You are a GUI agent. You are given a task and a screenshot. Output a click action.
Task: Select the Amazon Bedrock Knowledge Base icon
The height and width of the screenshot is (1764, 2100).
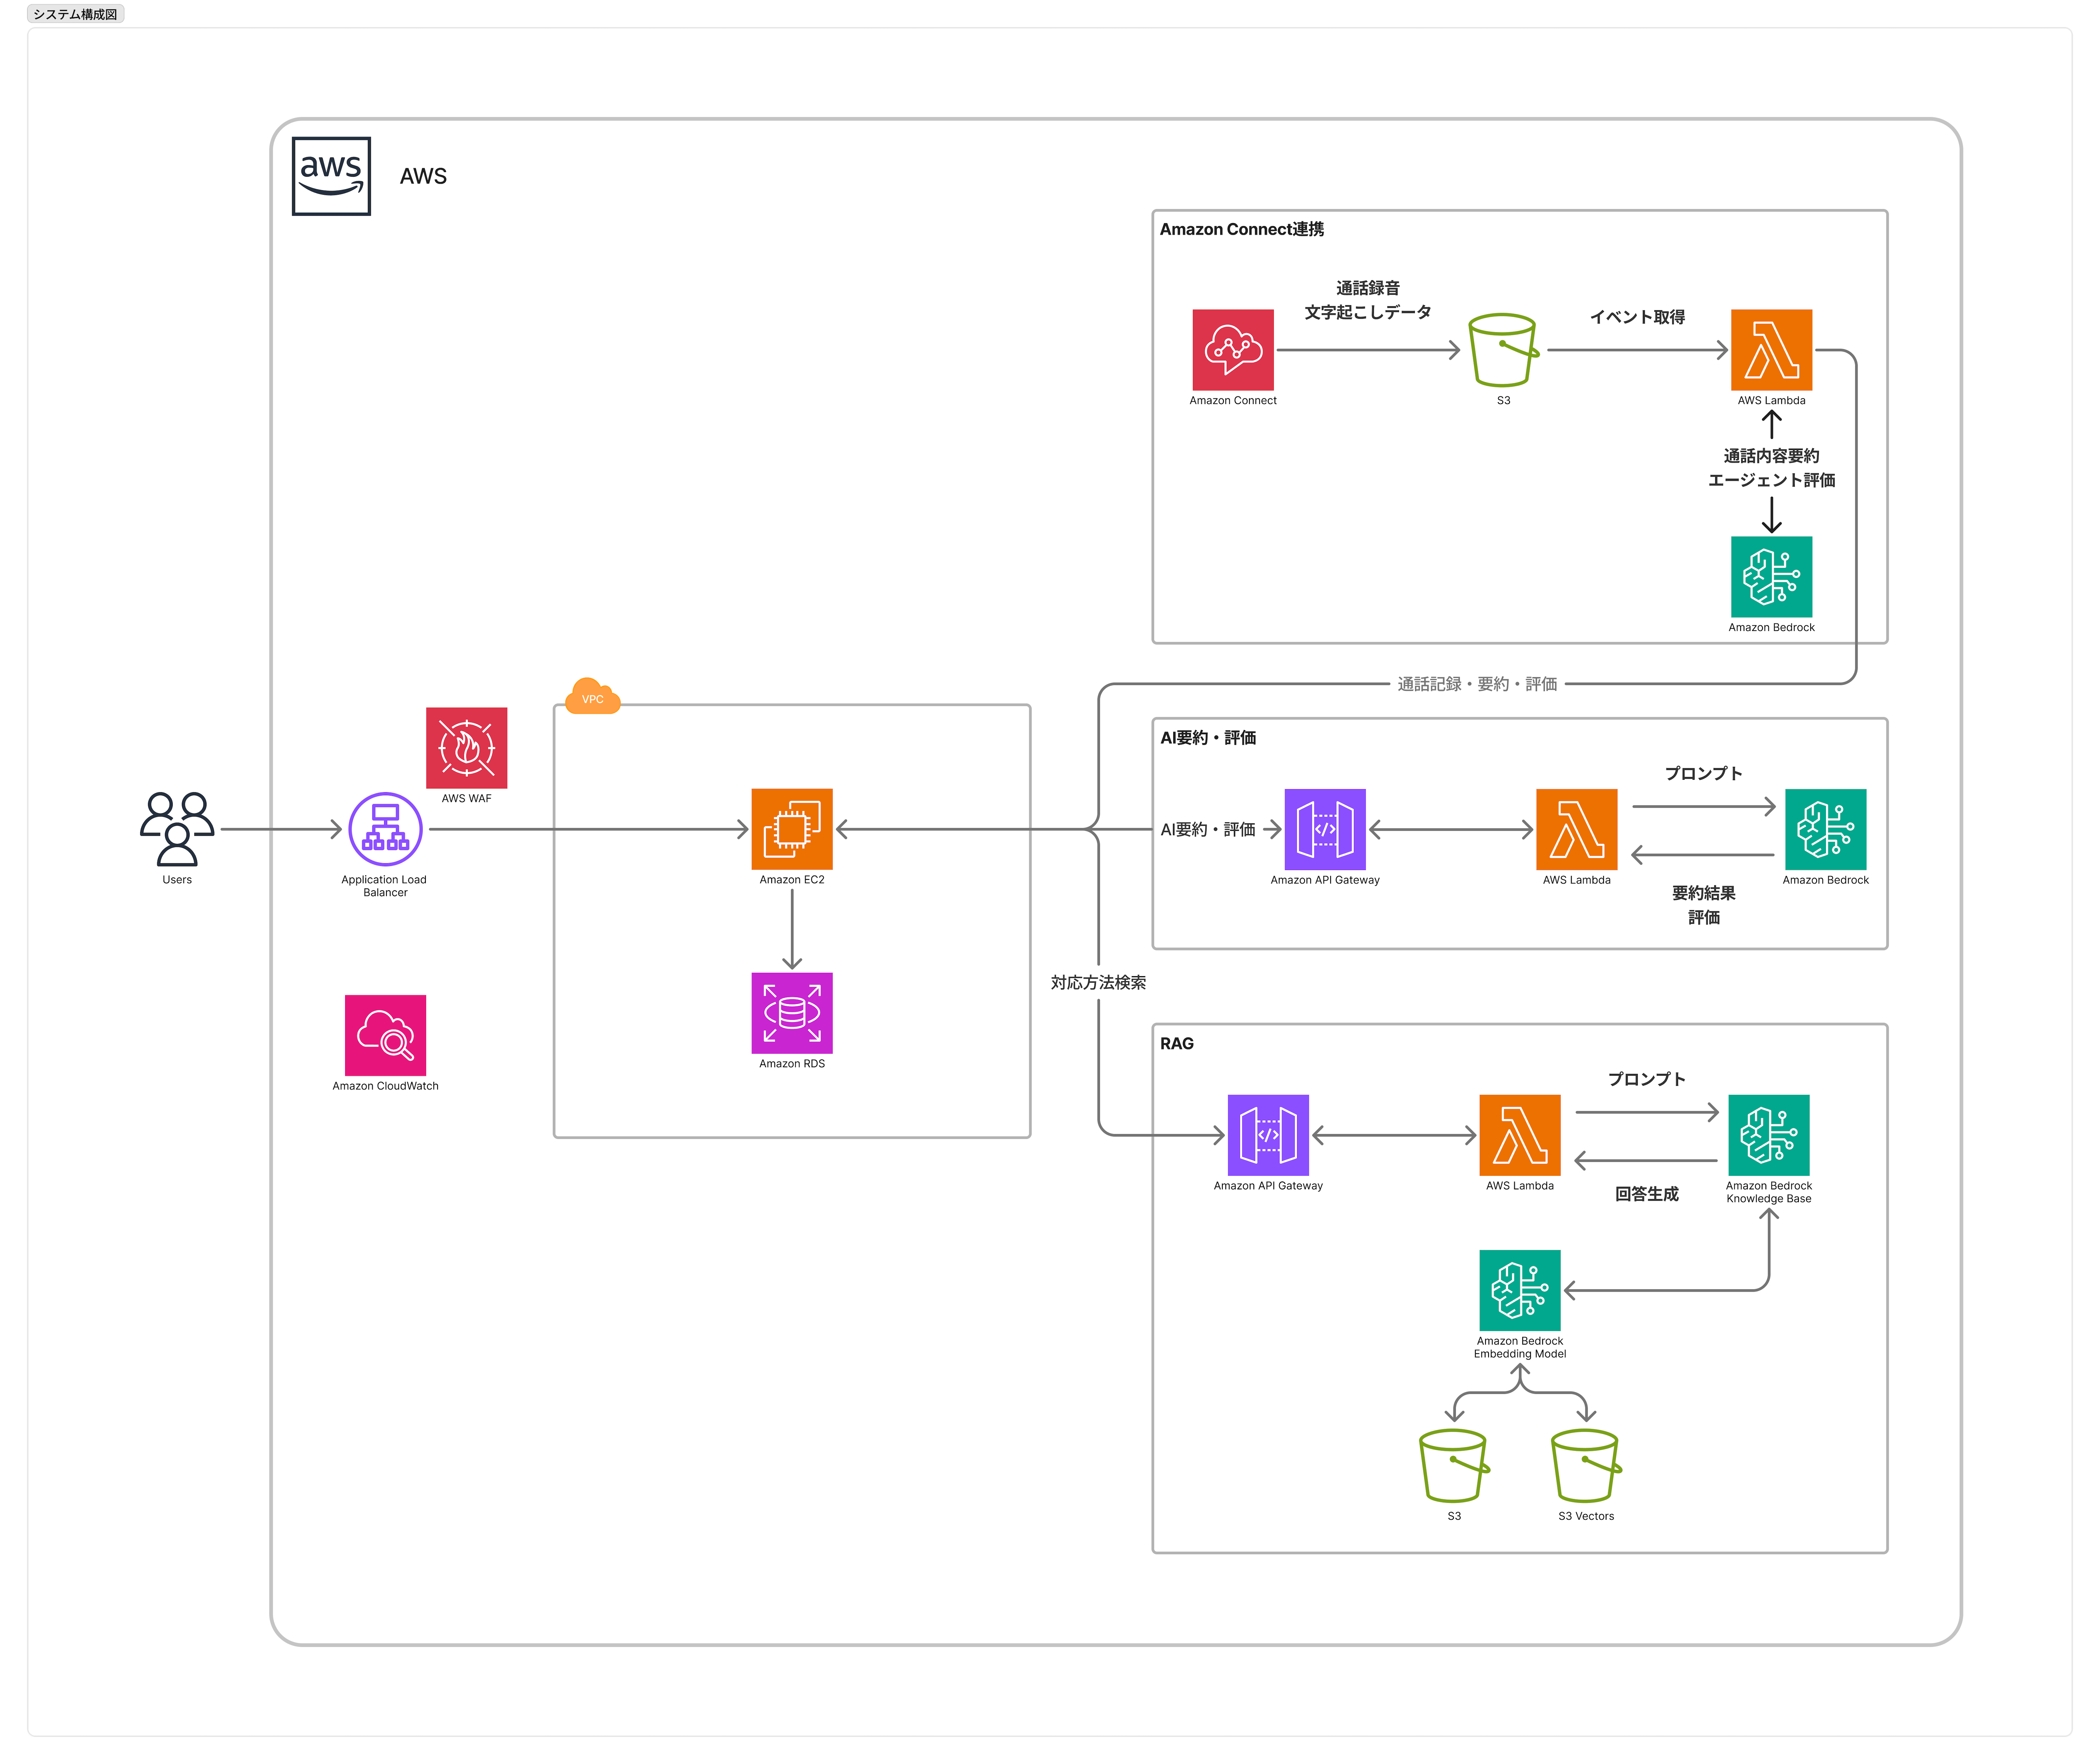click(x=1768, y=1135)
